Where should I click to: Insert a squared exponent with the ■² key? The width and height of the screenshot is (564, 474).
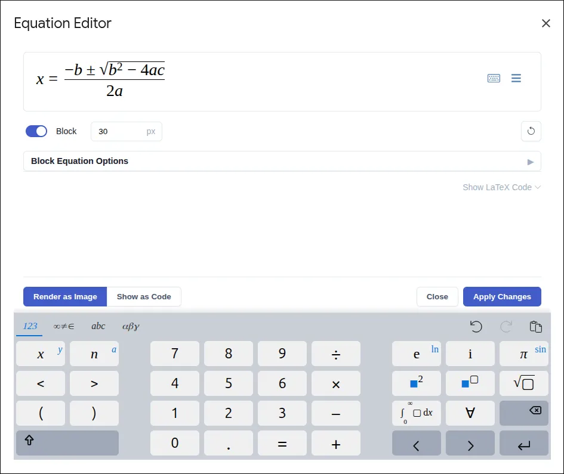[x=416, y=383]
